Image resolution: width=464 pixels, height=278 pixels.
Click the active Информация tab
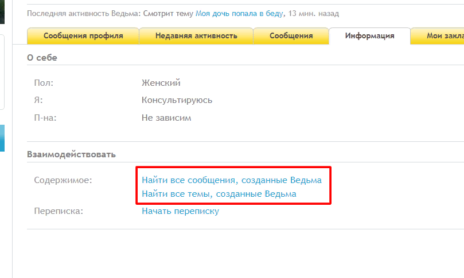coord(369,35)
